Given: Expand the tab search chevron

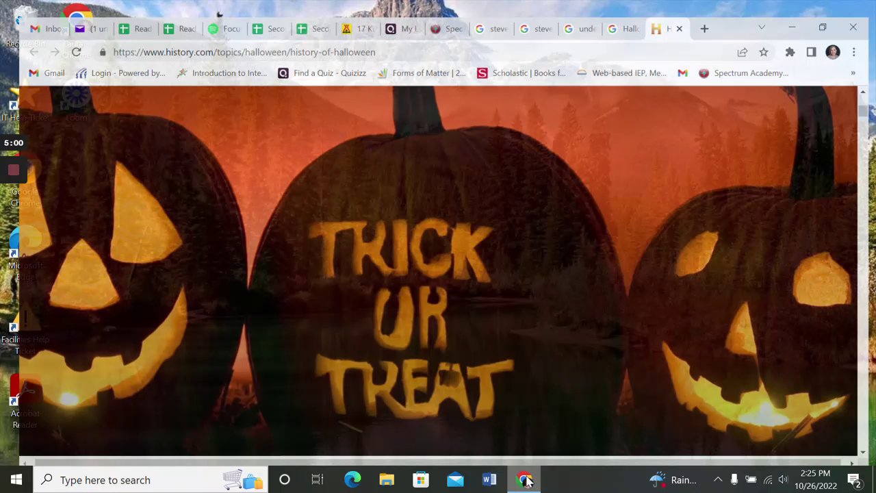Looking at the screenshot, I should (x=762, y=28).
